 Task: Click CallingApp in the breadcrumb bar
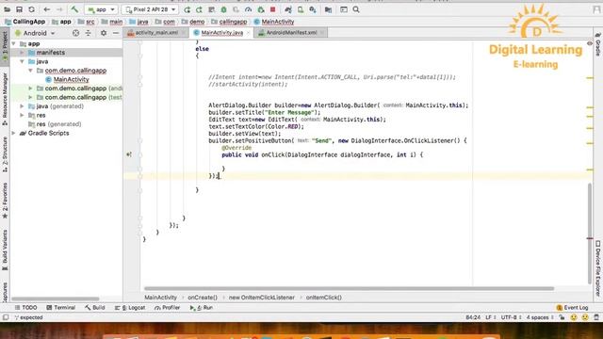(25, 22)
